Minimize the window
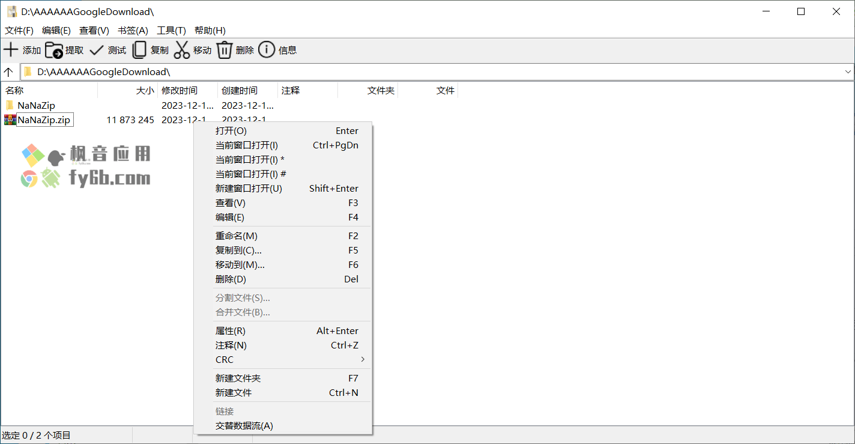 pos(766,11)
